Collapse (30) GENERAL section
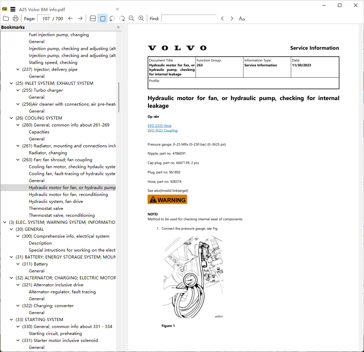364x352 pixels. click(x=11, y=229)
